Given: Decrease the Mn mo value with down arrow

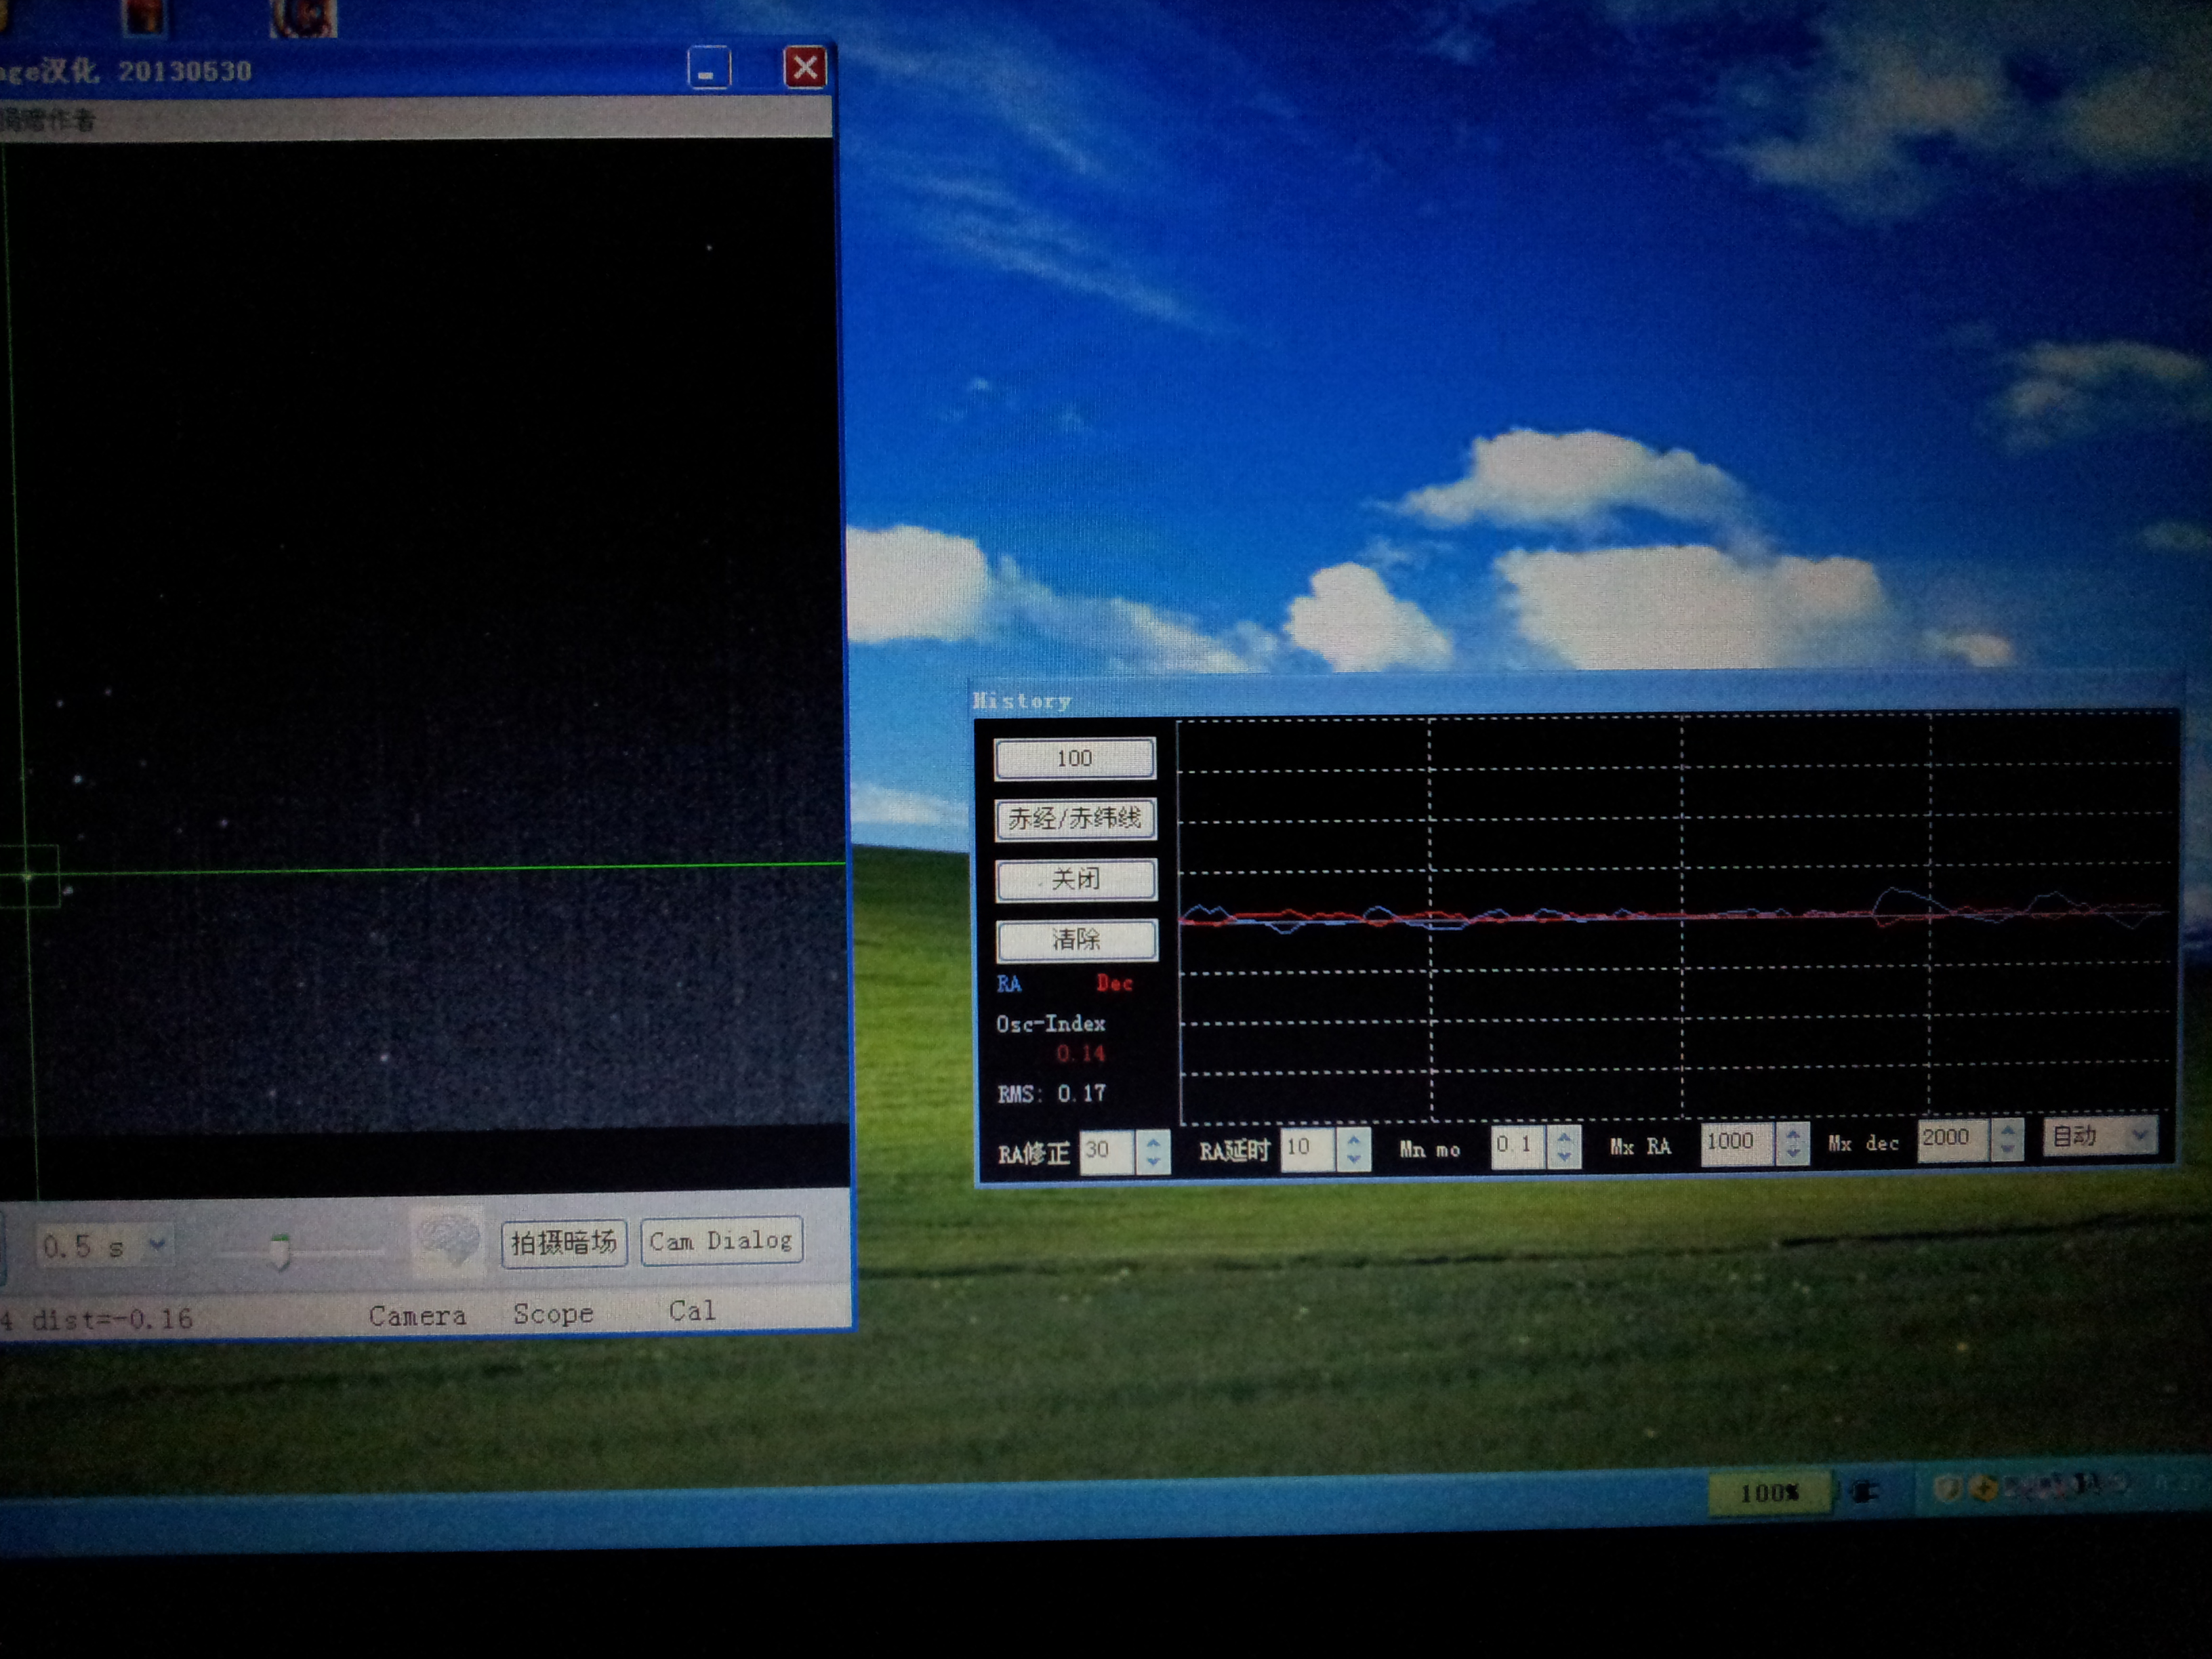Looking at the screenshot, I should 1564,1156.
